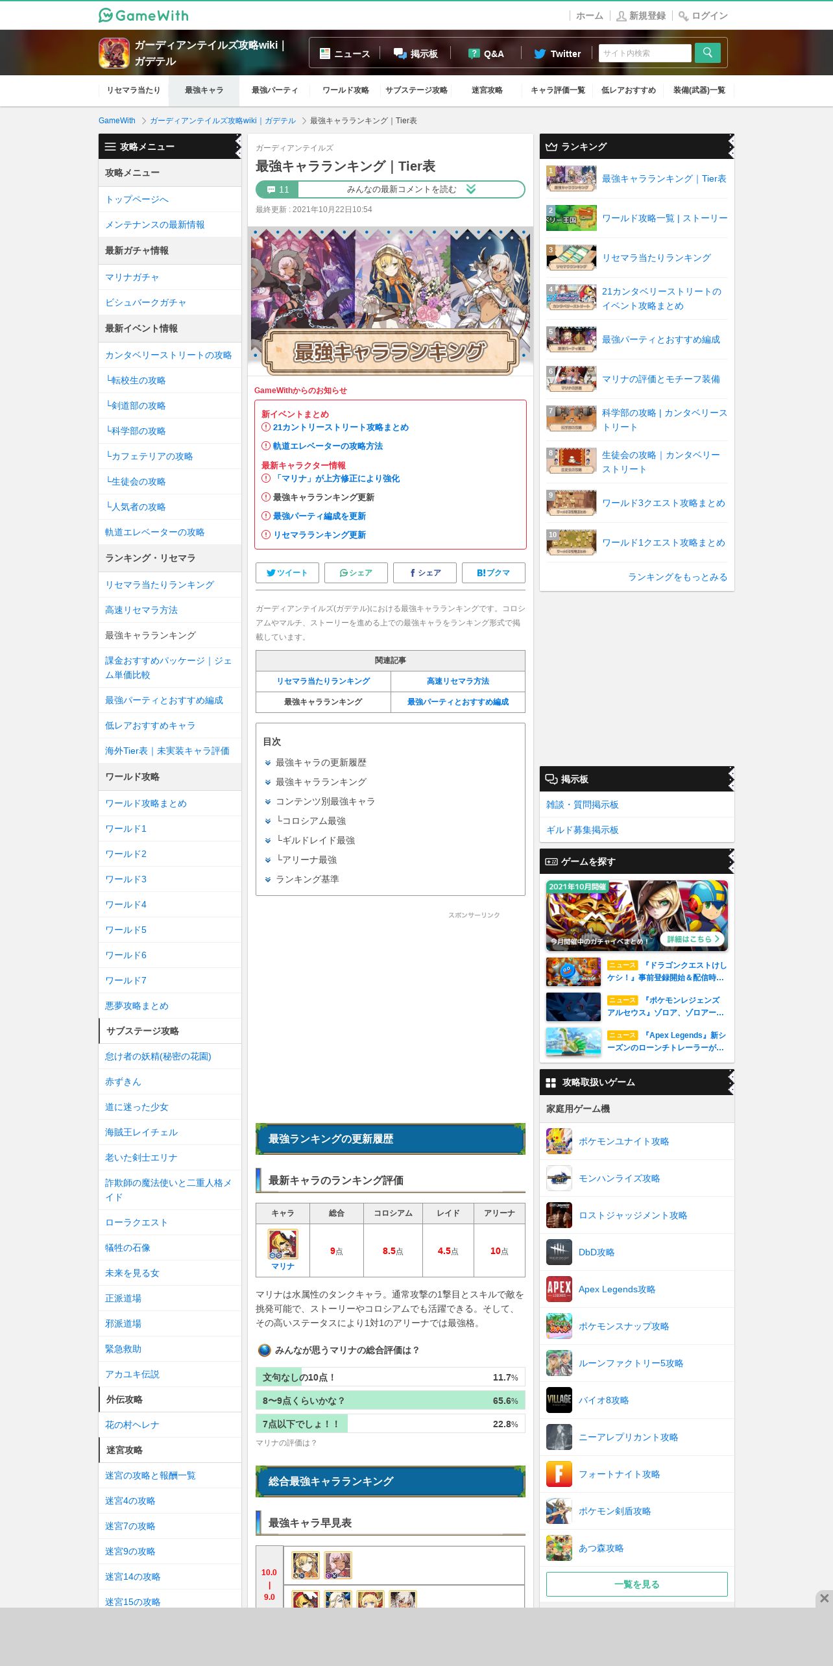Select the リセマラ当たり nav tab
This screenshot has width=833, height=1666.
134,90
